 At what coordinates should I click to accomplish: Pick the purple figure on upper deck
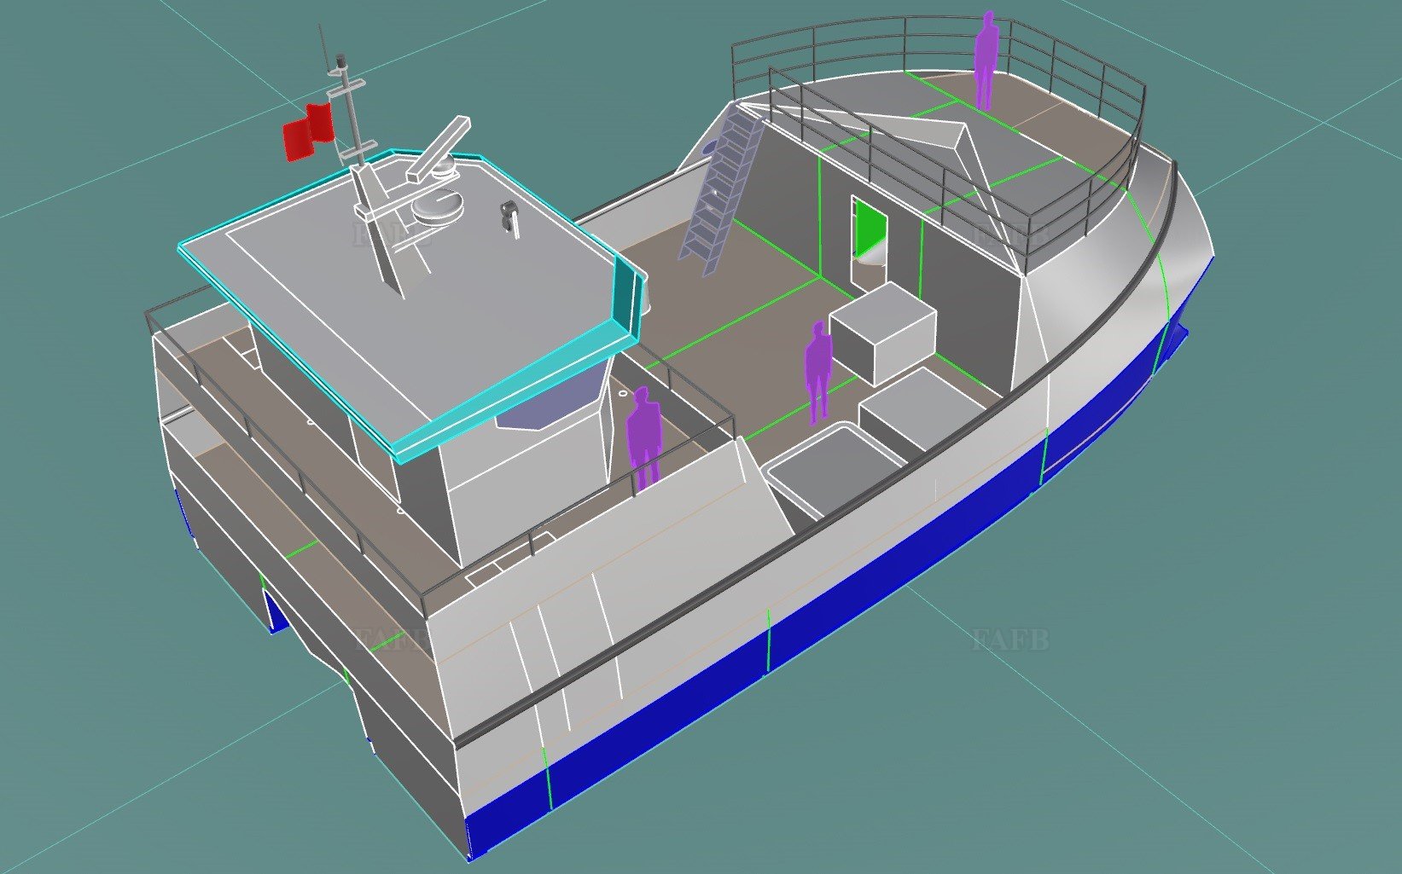(x=986, y=60)
